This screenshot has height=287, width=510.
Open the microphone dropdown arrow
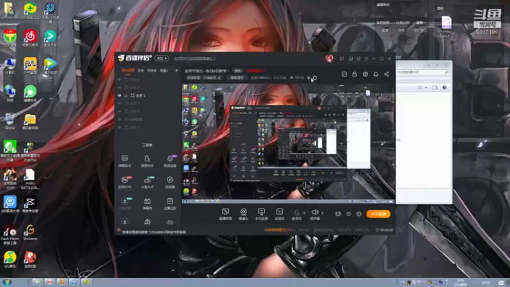pos(304,213)
